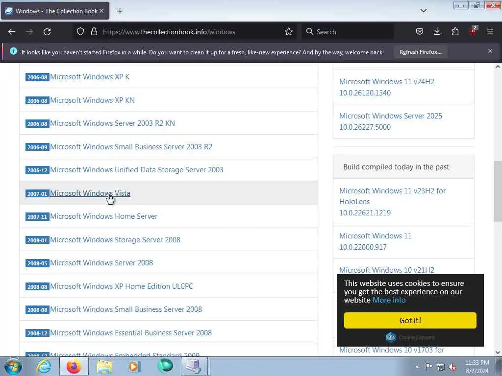The image size is (502, 376).
Task: Open Microsoft Windows XP KN link
Action: click(92, 100)
